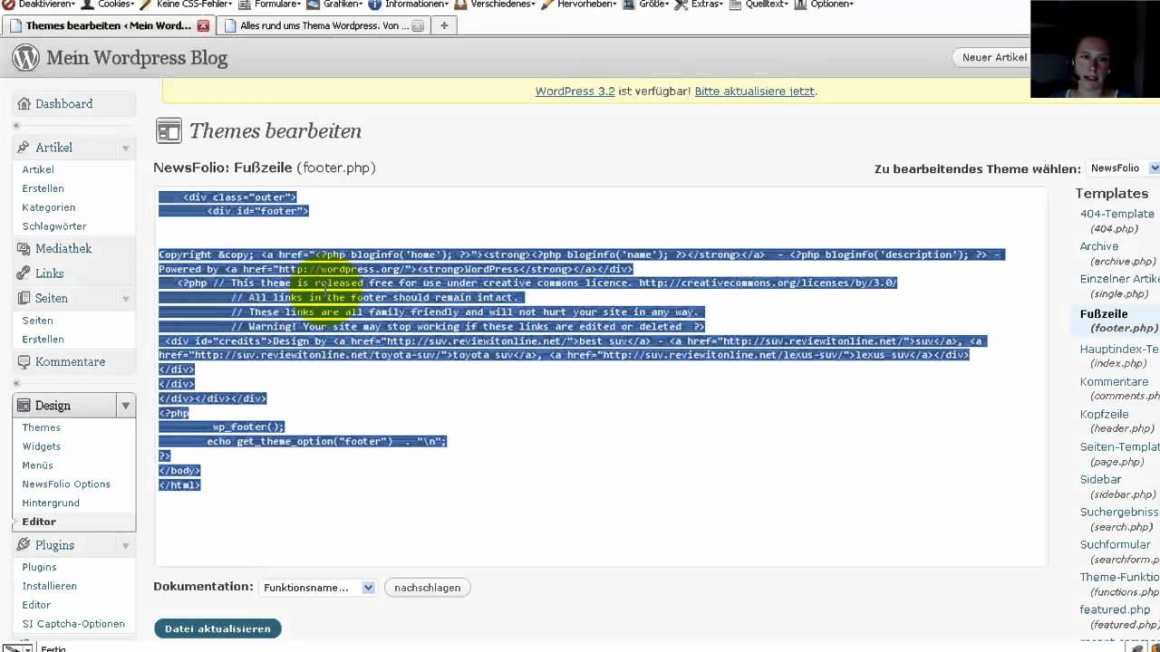This screenshot has height=652, width=1160.
Task: Click the Datei aktualisieren button
Action: [x=217, y=628]
